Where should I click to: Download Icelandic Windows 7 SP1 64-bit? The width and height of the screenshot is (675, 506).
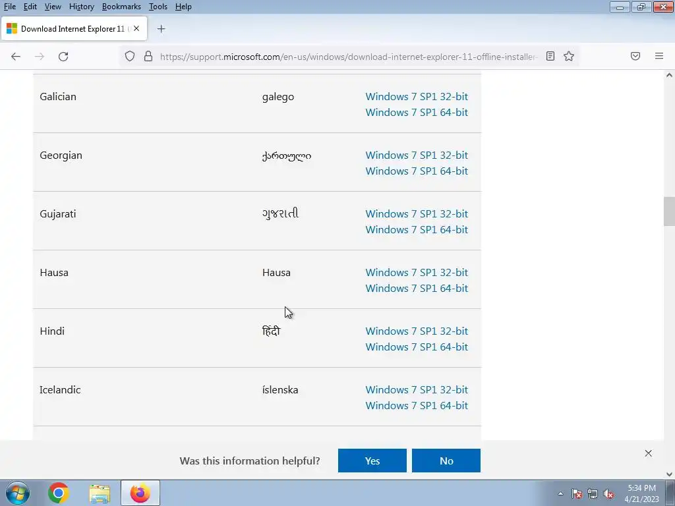click(x=417, y=405)
